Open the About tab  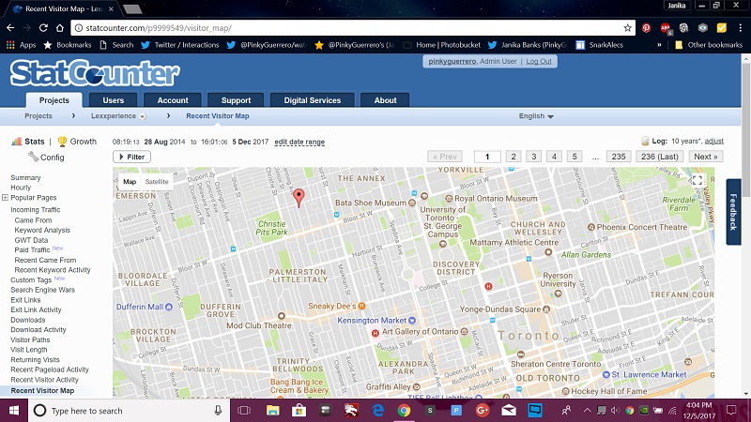(x=385, y=100)
